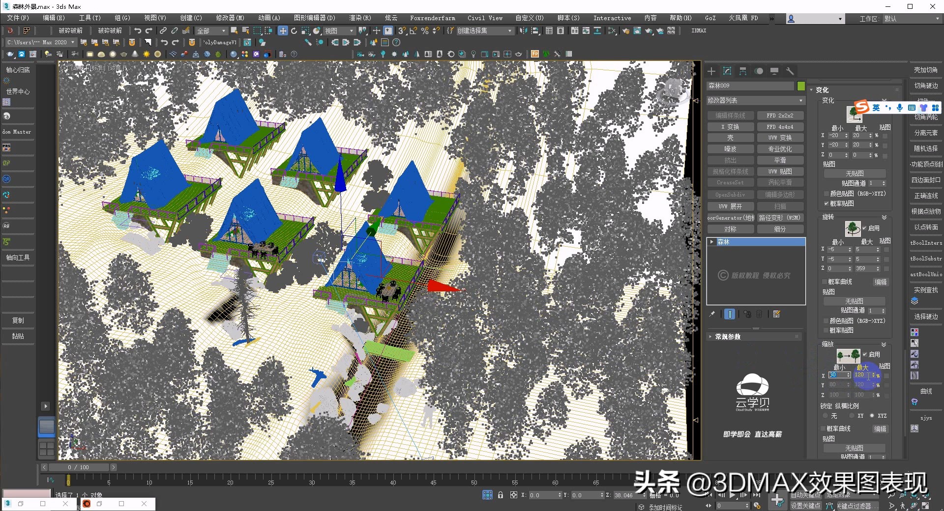Apply the FFD 4x4x4 modifier button

781,127
